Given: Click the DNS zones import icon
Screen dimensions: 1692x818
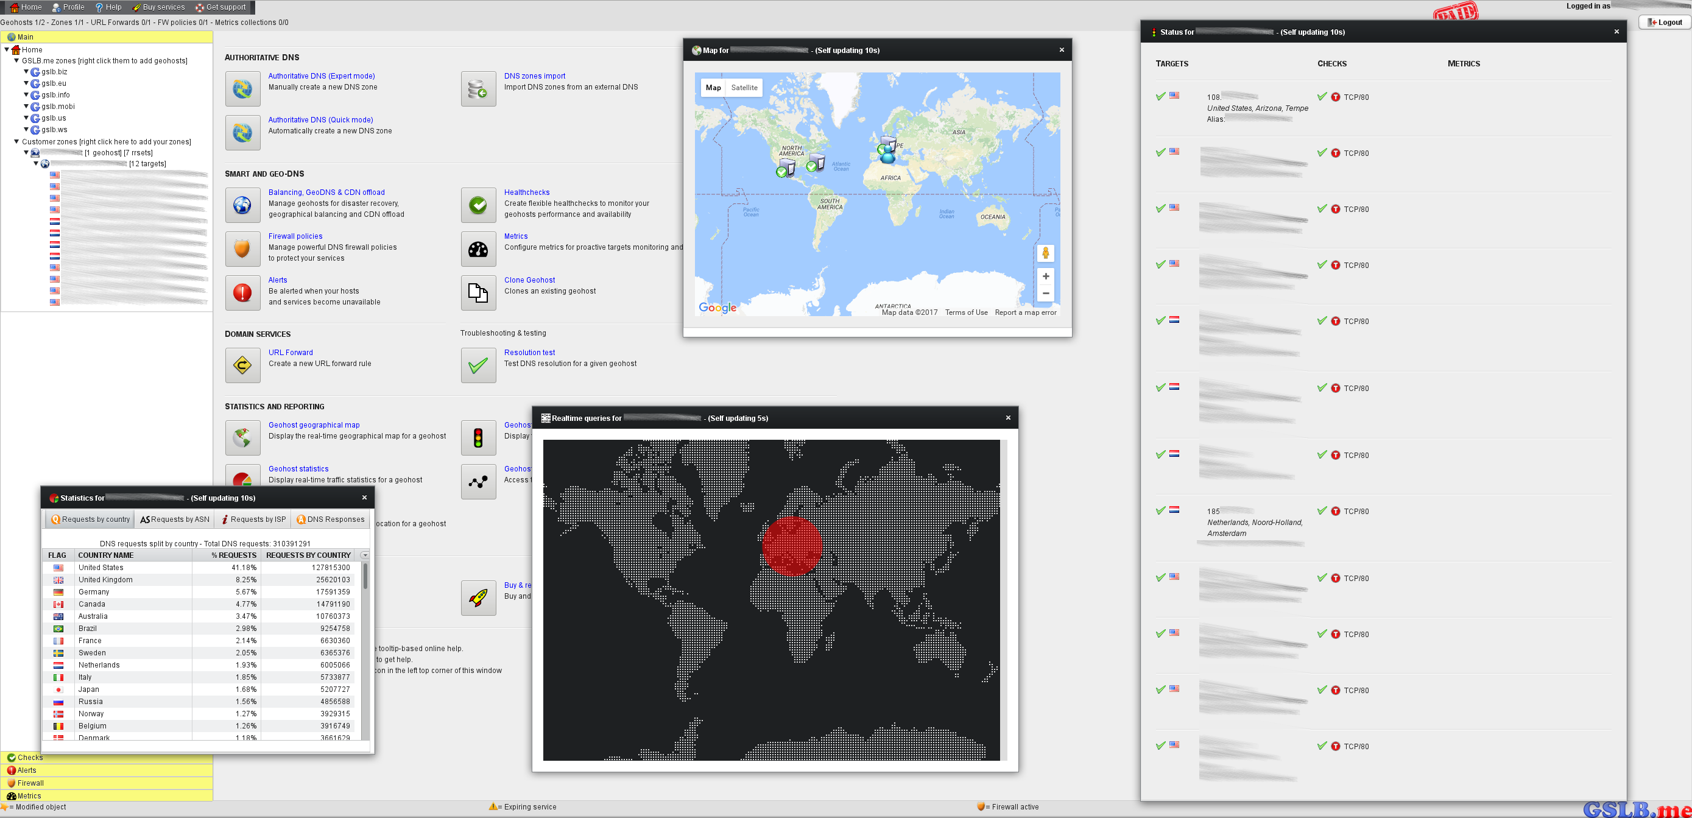Looking at the screenshot, I should point(478,89).
